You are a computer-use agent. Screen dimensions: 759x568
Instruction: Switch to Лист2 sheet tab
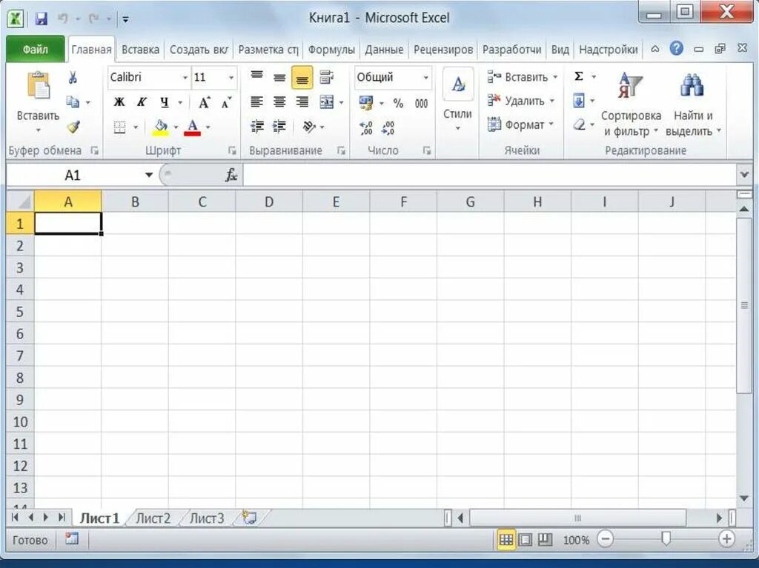pos(153,518)
